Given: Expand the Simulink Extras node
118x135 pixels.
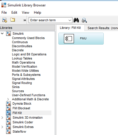Looking at the screenshot, I should 2,127.
